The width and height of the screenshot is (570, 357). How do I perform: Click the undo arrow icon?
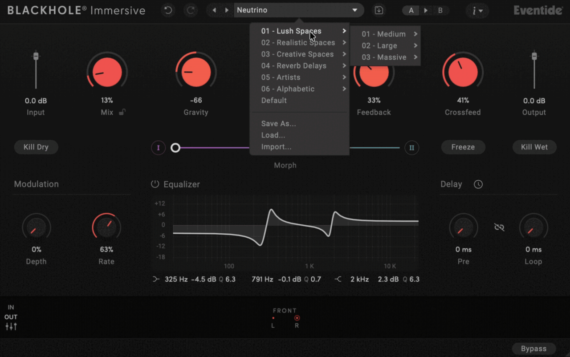click(x=168, y=10)
